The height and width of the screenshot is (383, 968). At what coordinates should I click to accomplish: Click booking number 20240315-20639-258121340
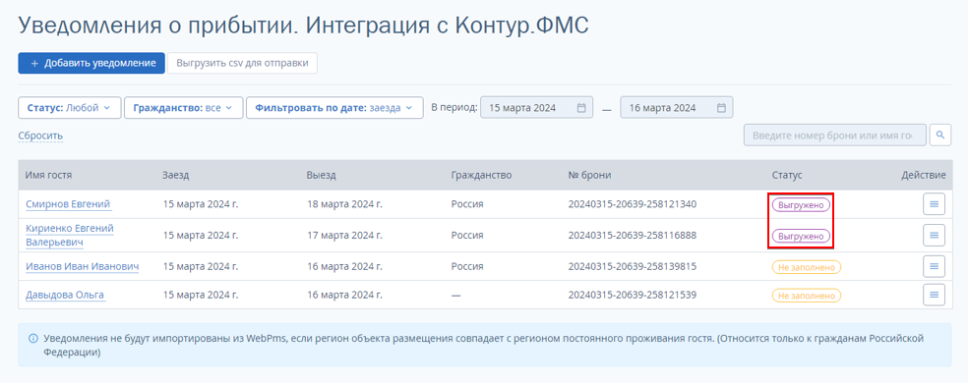[633, 204]
